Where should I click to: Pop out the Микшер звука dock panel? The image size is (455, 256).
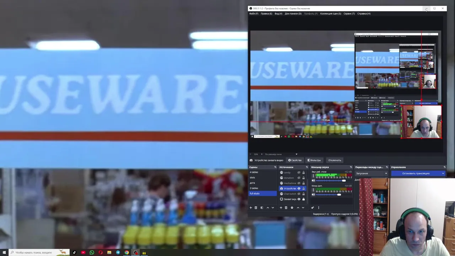(351, 167)
